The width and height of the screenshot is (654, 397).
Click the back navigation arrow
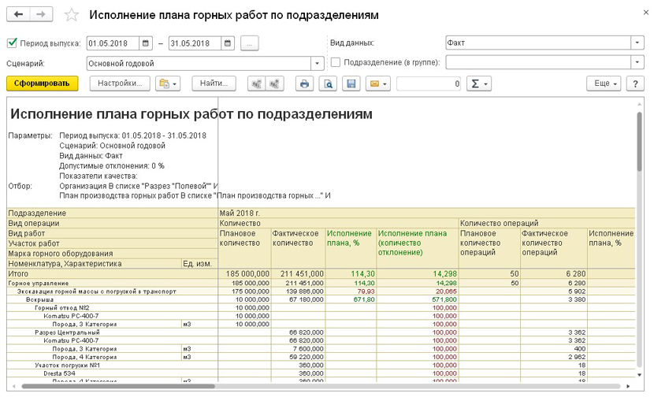click(x=19, y=15)
